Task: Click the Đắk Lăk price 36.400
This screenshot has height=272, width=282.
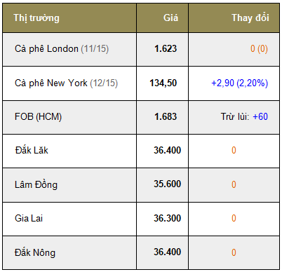Action: coord(168,150)
